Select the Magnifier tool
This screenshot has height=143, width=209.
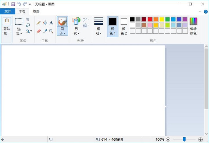coord(51,31)
